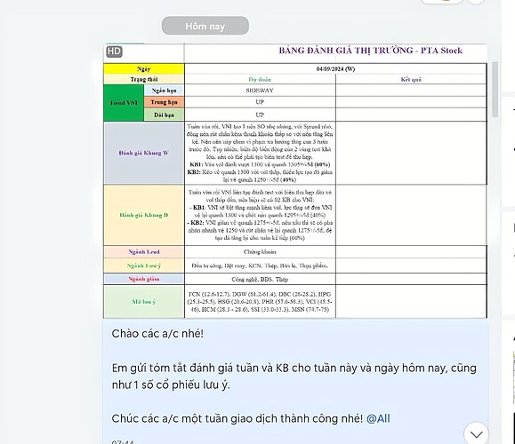Click the "Hôm nay" date separator pill
This screenshot has width=515, height=444.
click(x=205, y=26)
